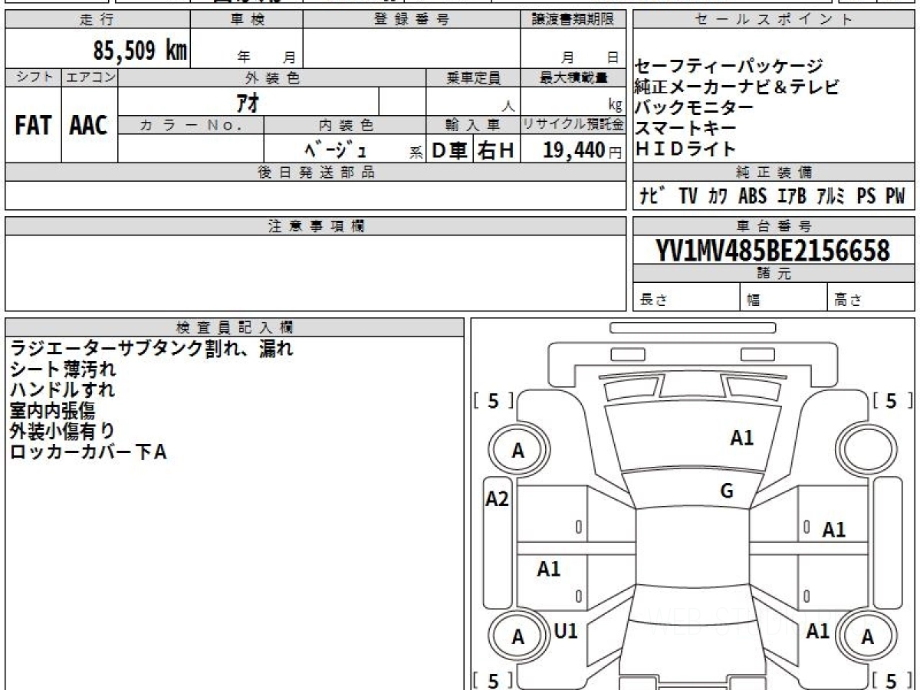Select the シート薄汚れ inspector note
The width and height of the screenshot is (920, 690).
[62, 370]
